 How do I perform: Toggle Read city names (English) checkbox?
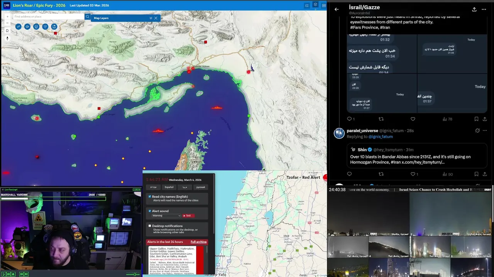(150, 197)
